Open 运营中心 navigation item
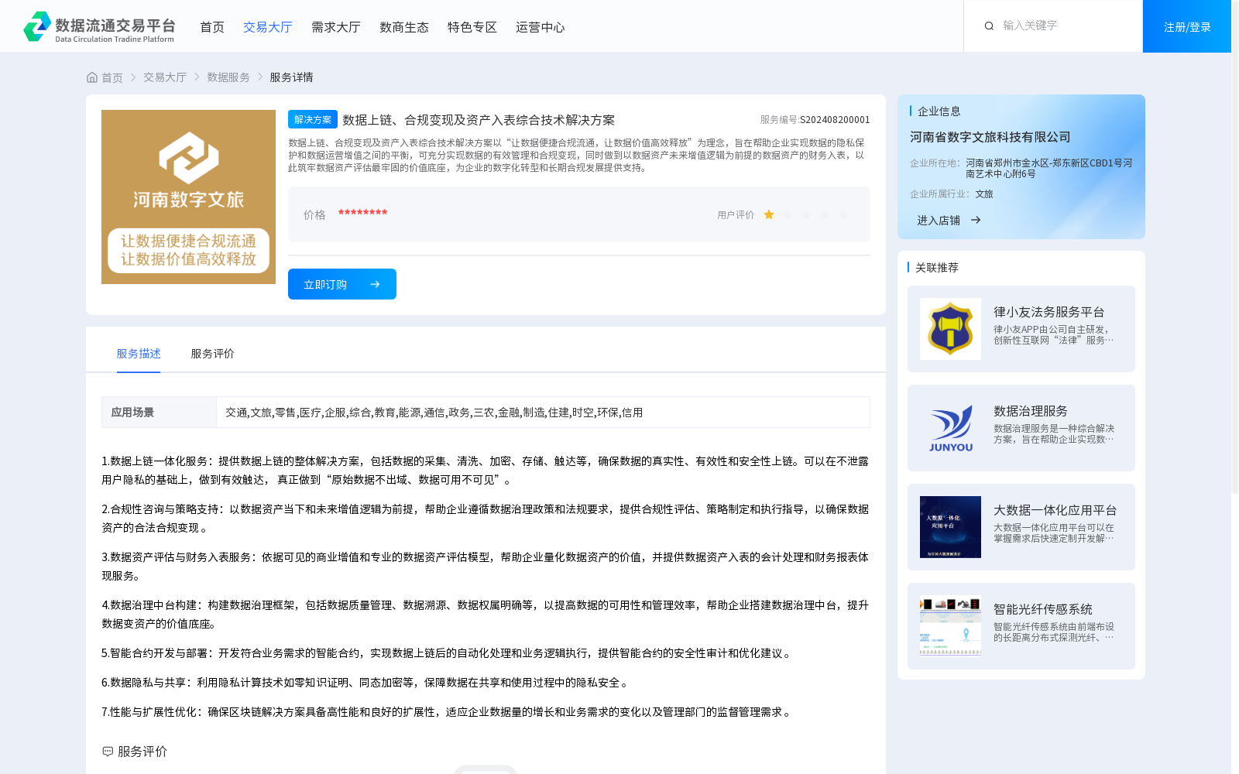The image size is (1239, 774). [541, 27]
